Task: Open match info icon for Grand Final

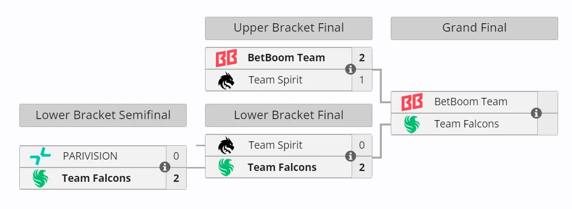Action: tap(536, 113)
